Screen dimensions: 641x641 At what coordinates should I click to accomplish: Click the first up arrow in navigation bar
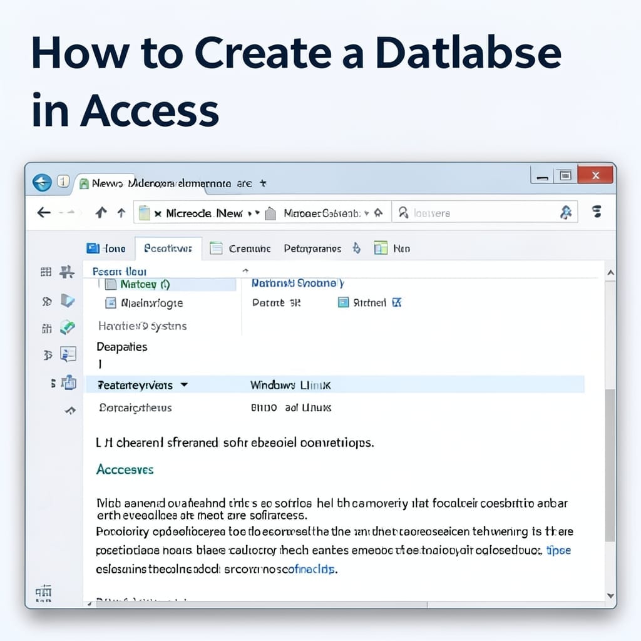point(101,212)
